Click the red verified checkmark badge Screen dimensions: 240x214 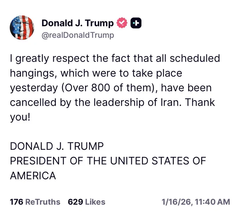122,24
